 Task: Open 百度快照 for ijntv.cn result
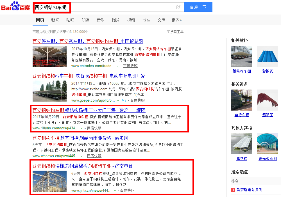[127, 190]
